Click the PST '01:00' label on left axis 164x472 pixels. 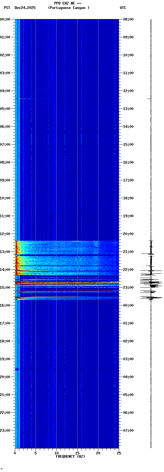tap(5, 37)
